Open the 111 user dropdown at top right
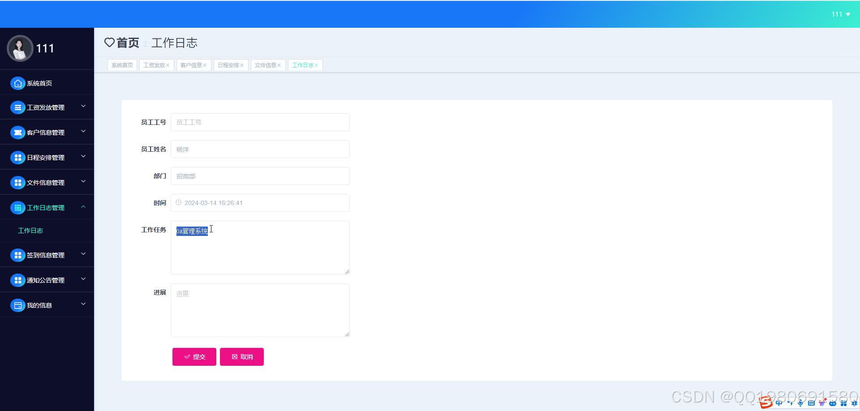This screenshot has width=860, height=411. (x=841, y=14)
